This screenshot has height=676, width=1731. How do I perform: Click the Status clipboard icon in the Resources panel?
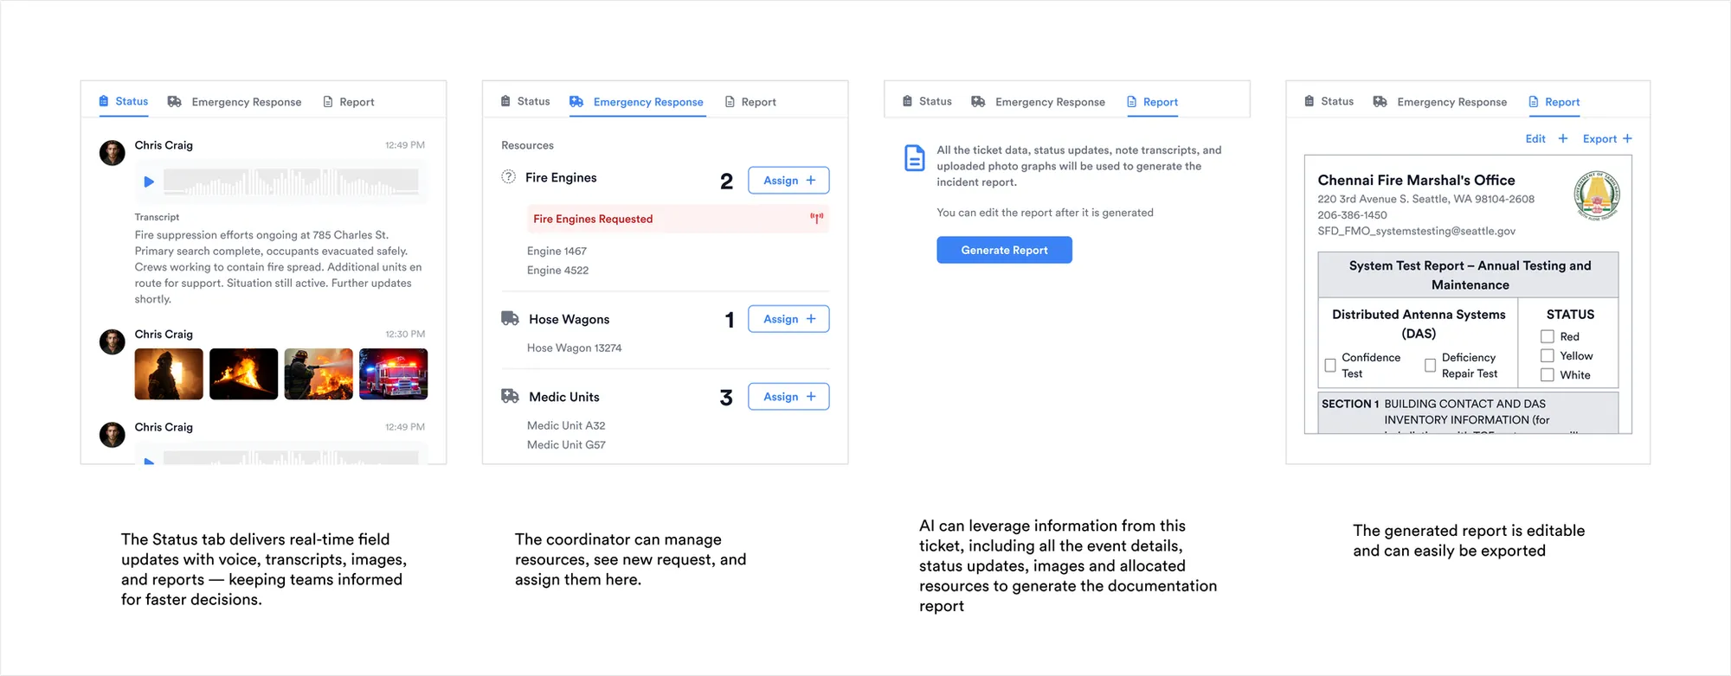(505, 102)
